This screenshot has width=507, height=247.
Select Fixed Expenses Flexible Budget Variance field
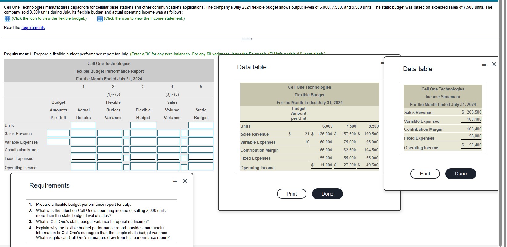[x=110, y=157]
